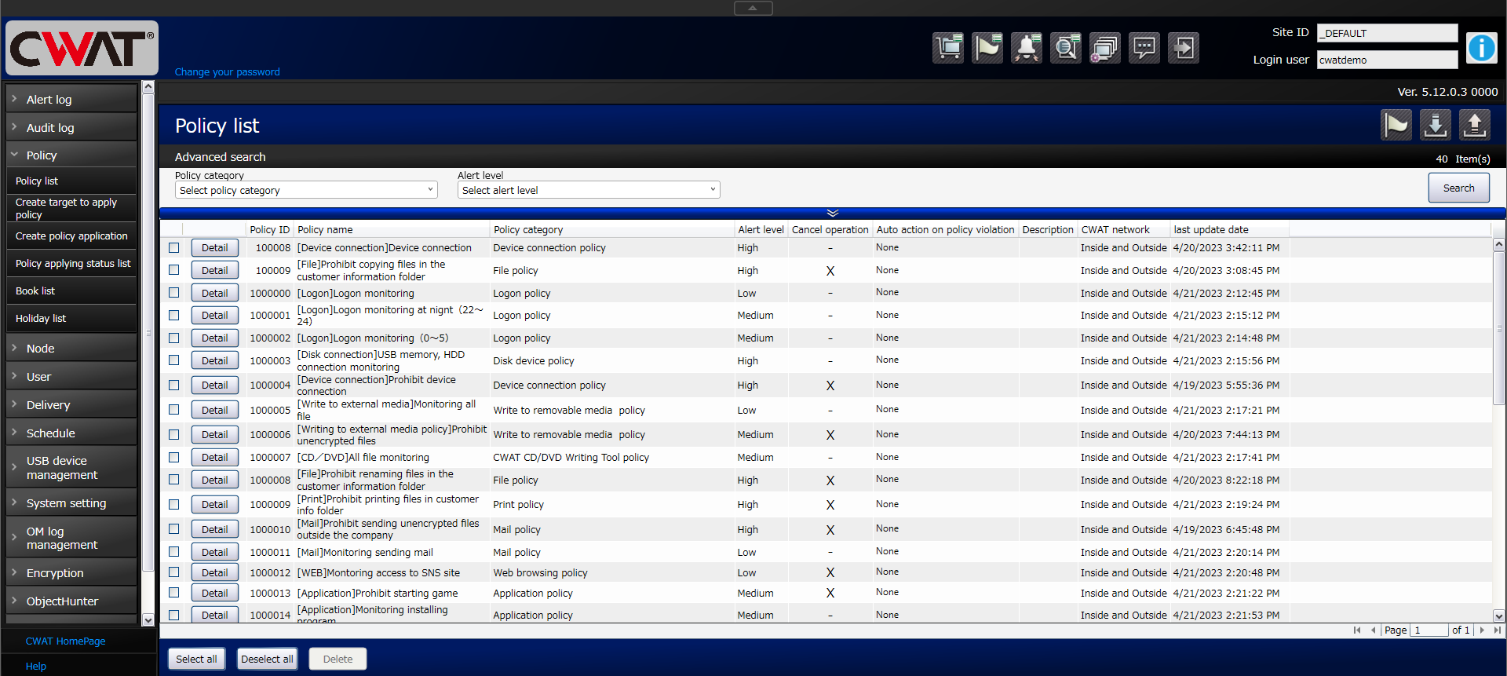Open the CWAT HomePage link
The height and width of the screenshot is (676, 1507).
pos(65,641)
